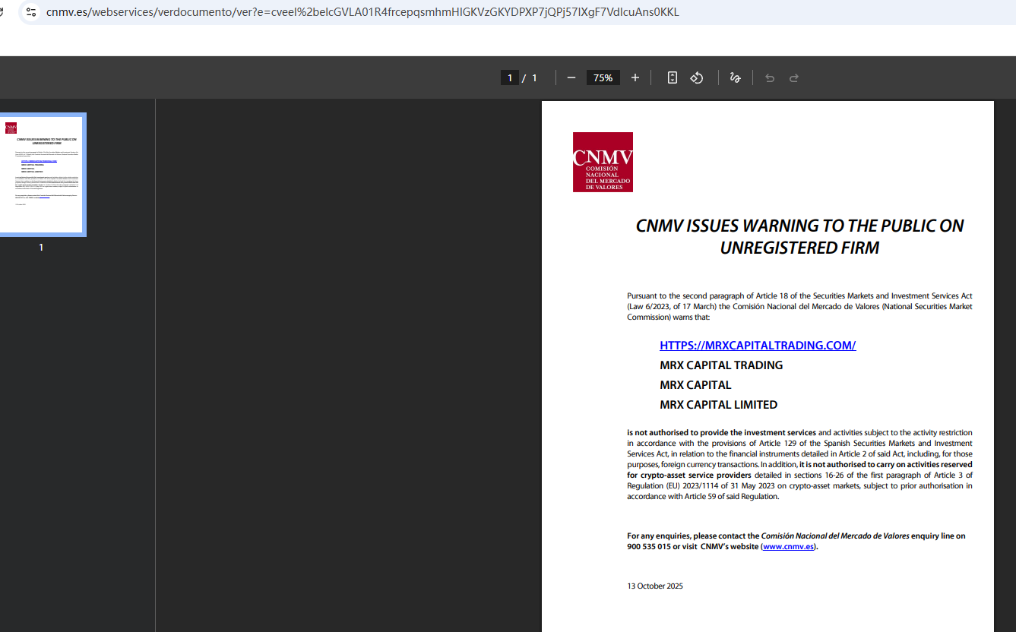Zoom in on the PDF document
The image size is (1016, 632).
point(635,77)
